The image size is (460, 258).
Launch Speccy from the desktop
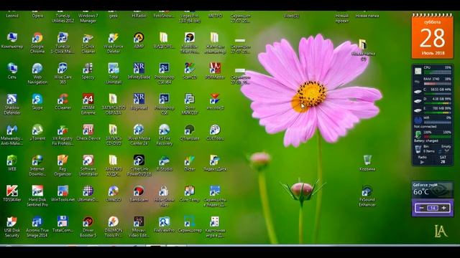pyautogui.click(x=88, y=71)
